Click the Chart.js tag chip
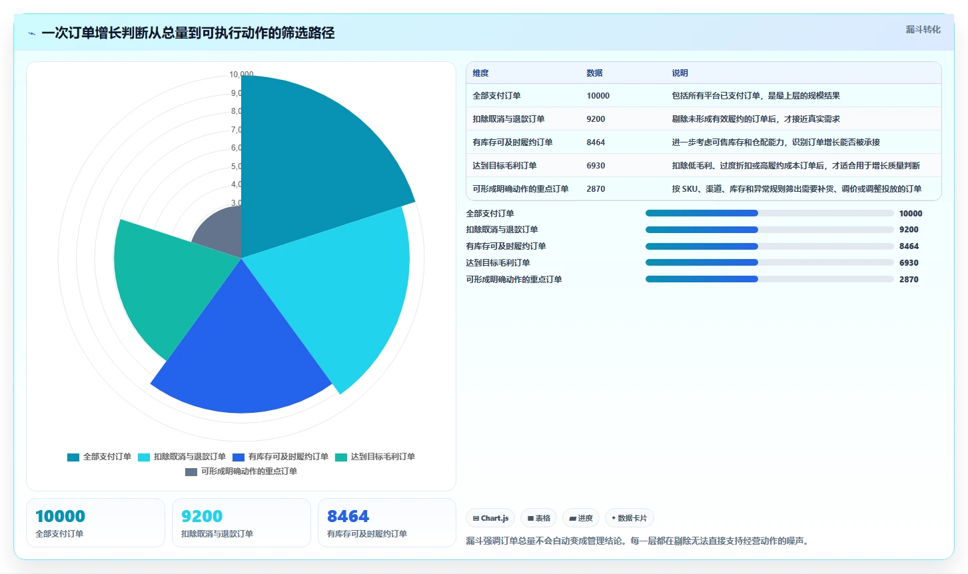 point(490,518)
